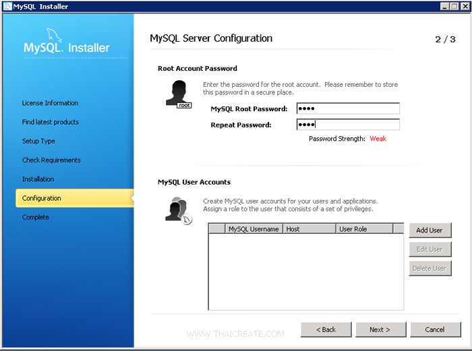
Task: Click the MySQL Username column header
Action: pyautogui.click(x=254, y=229)
